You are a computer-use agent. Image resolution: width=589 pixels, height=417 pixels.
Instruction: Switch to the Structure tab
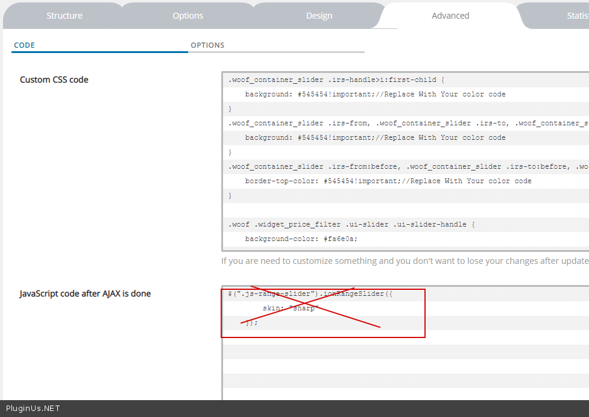pyautogui.click(x=65, y=16)
